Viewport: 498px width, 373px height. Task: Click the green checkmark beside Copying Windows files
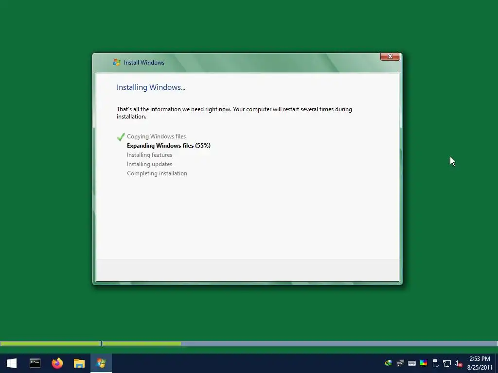pos(121,136)
